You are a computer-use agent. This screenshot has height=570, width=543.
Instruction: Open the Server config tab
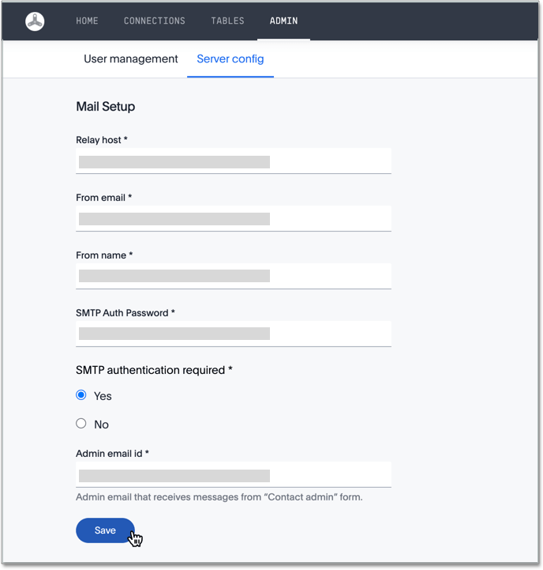230,59
